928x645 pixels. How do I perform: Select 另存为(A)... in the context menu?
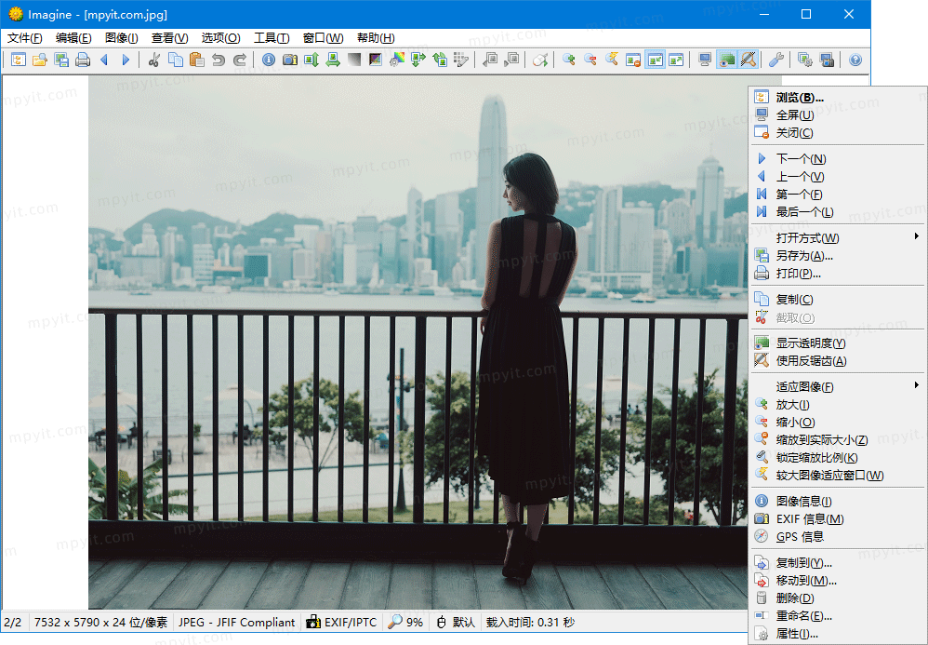coord(837,255)
